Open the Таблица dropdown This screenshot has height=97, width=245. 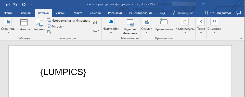24,26
